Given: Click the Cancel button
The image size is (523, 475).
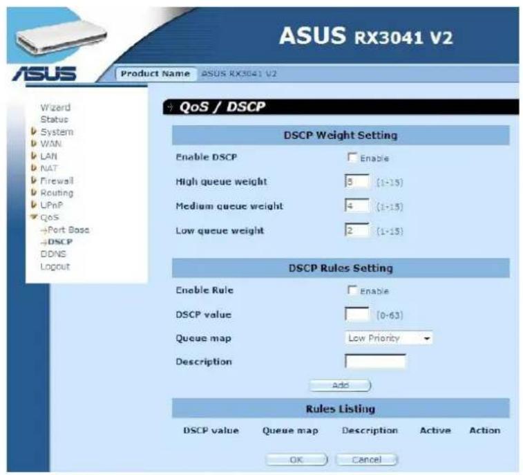Looking at the screenshot, I should pos(367,460).
